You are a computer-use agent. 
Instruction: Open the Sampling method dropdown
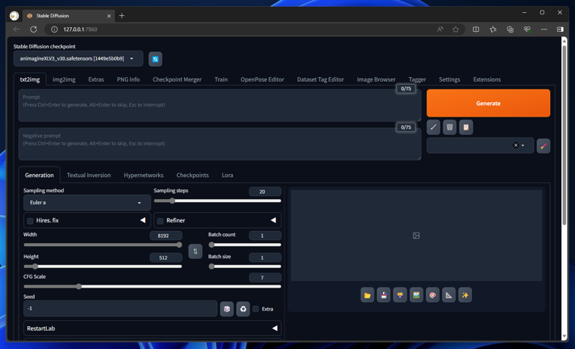click(x=87, y=203)
